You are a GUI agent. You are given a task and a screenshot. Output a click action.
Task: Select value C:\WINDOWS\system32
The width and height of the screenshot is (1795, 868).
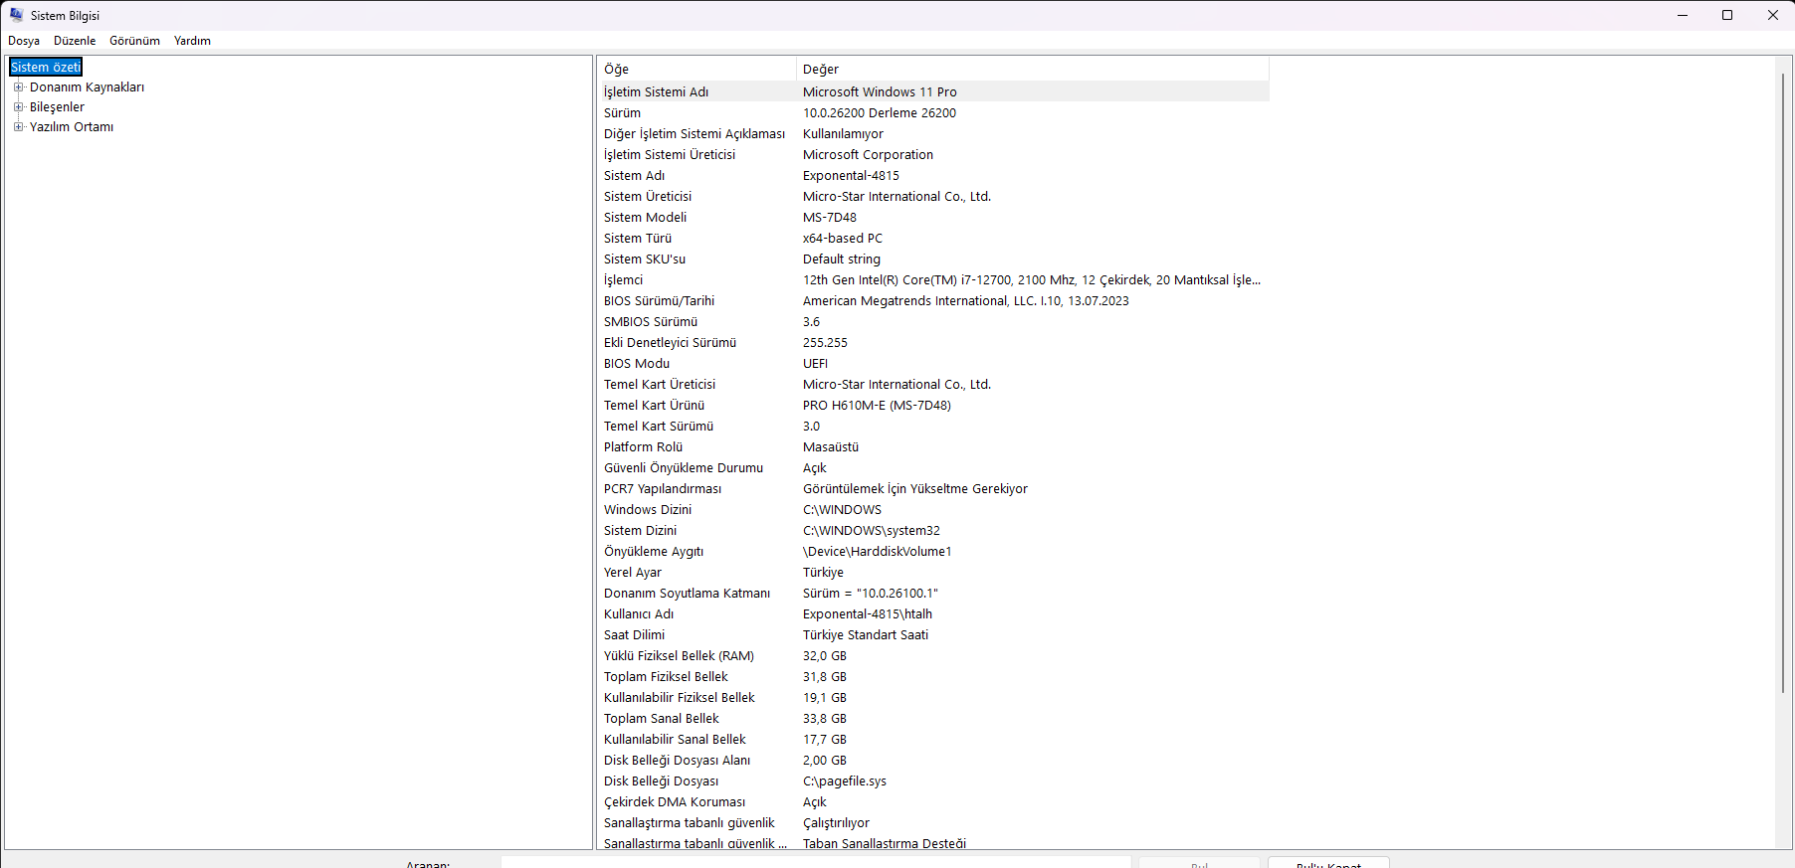872,530
